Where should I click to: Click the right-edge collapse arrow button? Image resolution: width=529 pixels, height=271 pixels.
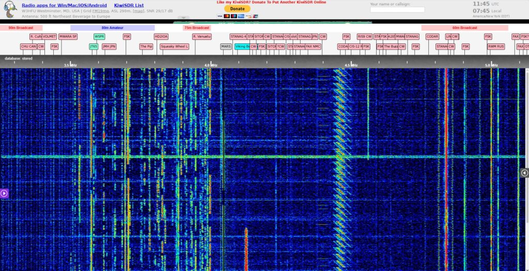click(x=524, y=173)
